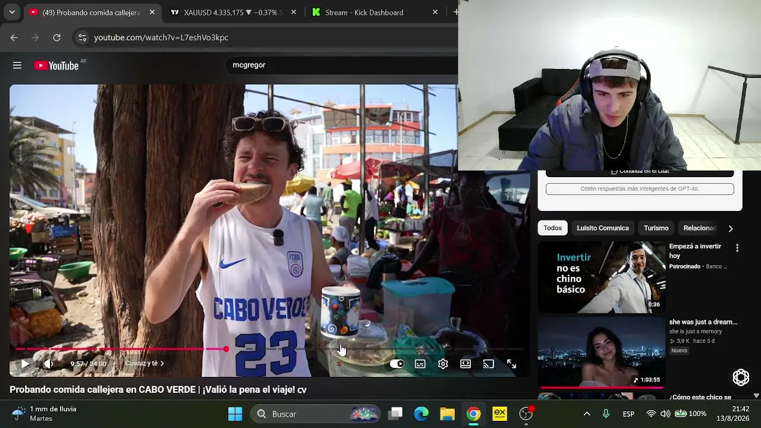View site information in the address bar
The width and height of the screenshot is (761, 428).
(x=82, y=37)
